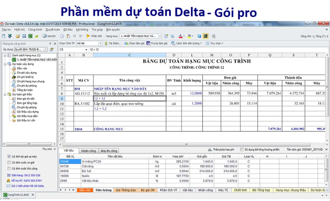
Task: Open Cách tính tiên lượng dropdown
Action: [186, 43]
